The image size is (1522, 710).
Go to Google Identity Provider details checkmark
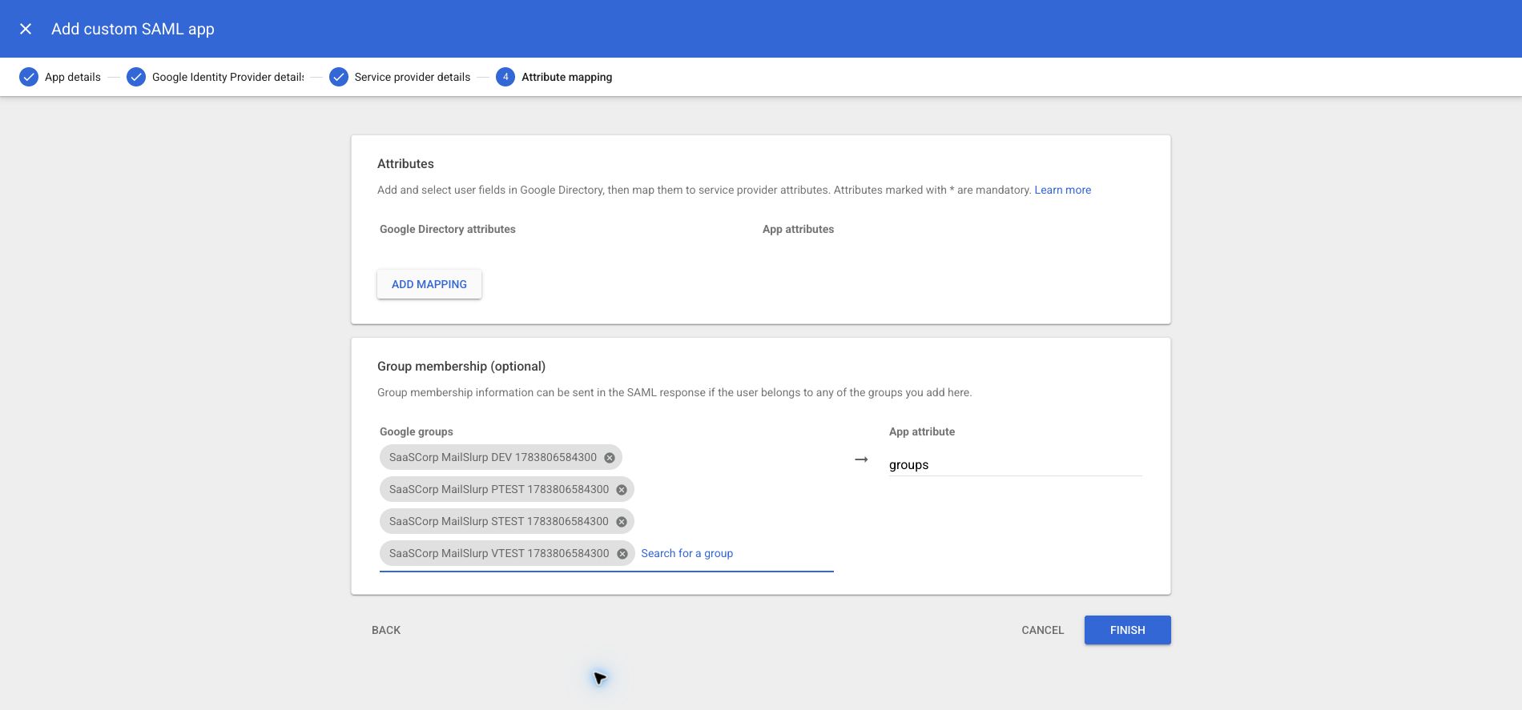tap(136, 77)
